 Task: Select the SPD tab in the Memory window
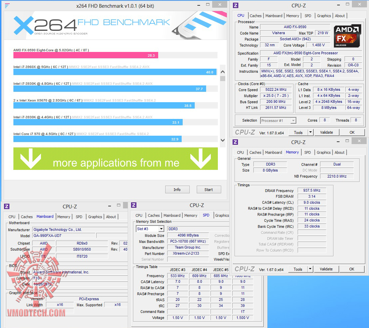tap(307, 152)
